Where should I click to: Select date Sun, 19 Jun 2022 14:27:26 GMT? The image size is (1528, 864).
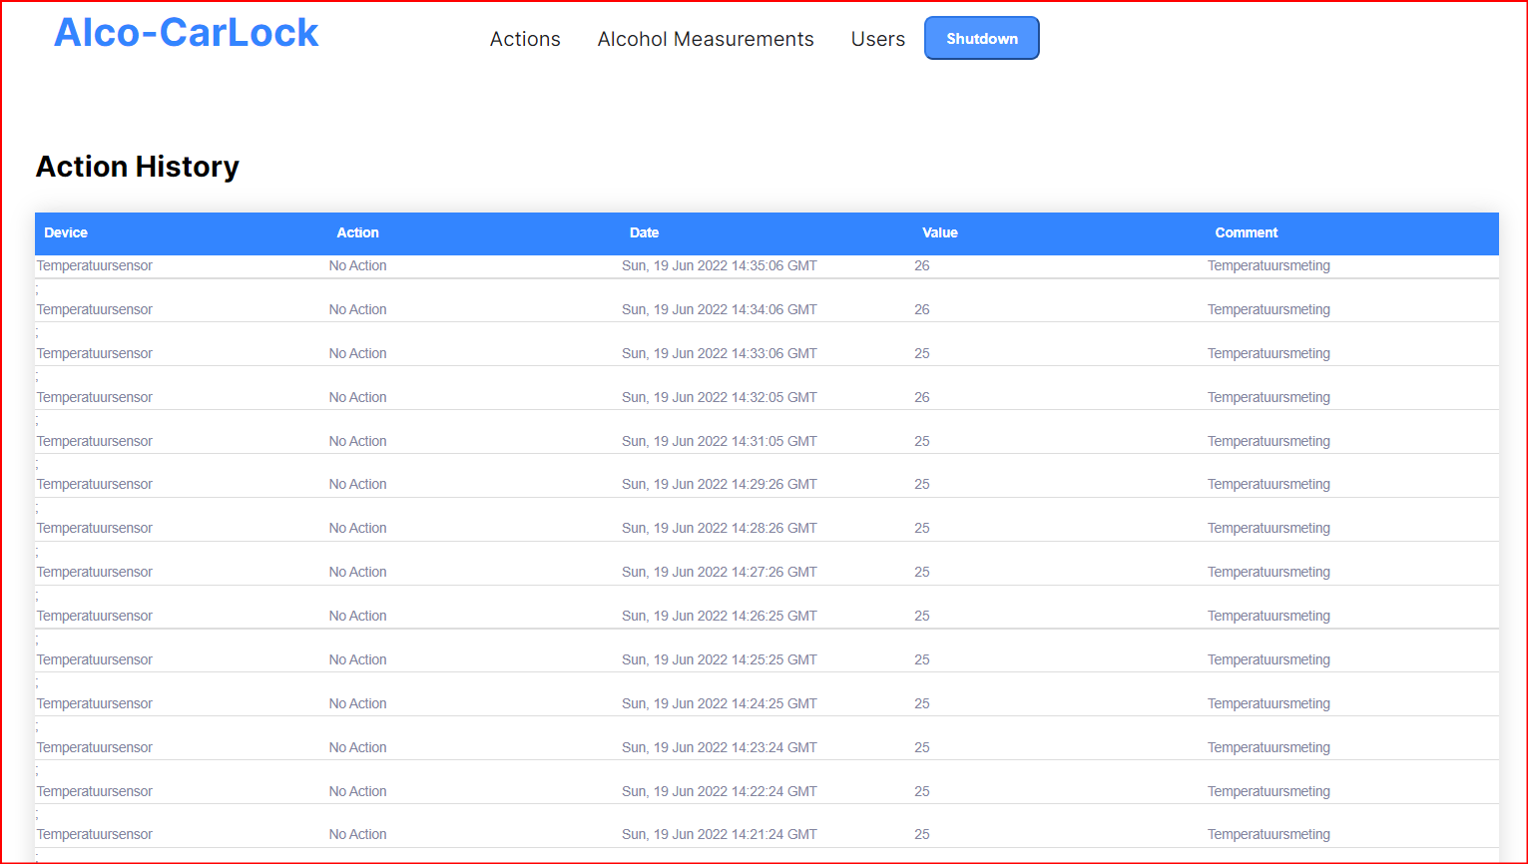point(720,572)
